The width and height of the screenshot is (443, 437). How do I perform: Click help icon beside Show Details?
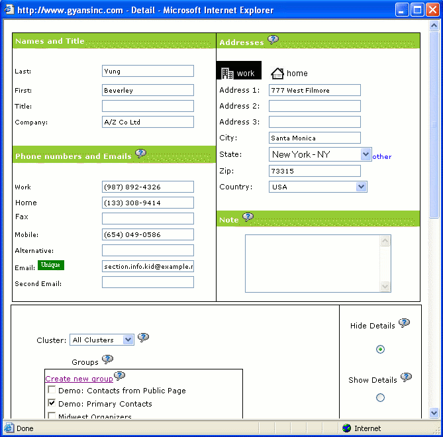(x=406, y=377)
